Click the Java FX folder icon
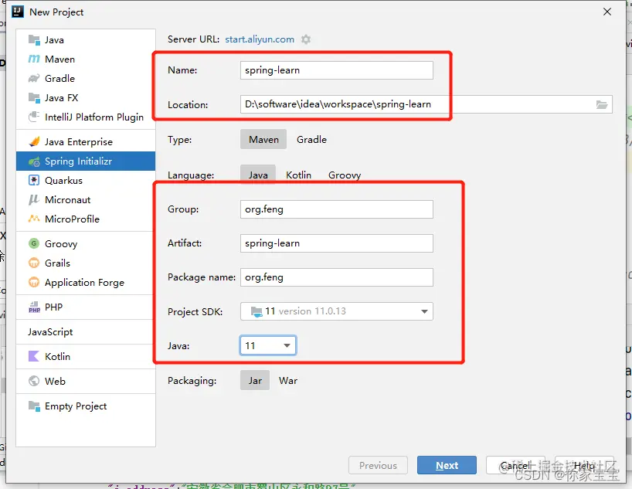 [x=34, y=97]
